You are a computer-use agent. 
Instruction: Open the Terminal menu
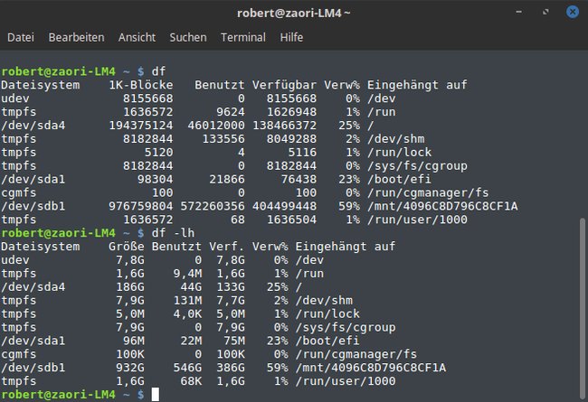243,37
